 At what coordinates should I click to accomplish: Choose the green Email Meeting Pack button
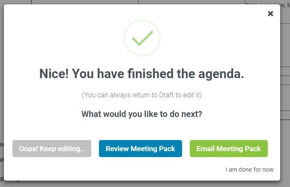coord(229,149)
